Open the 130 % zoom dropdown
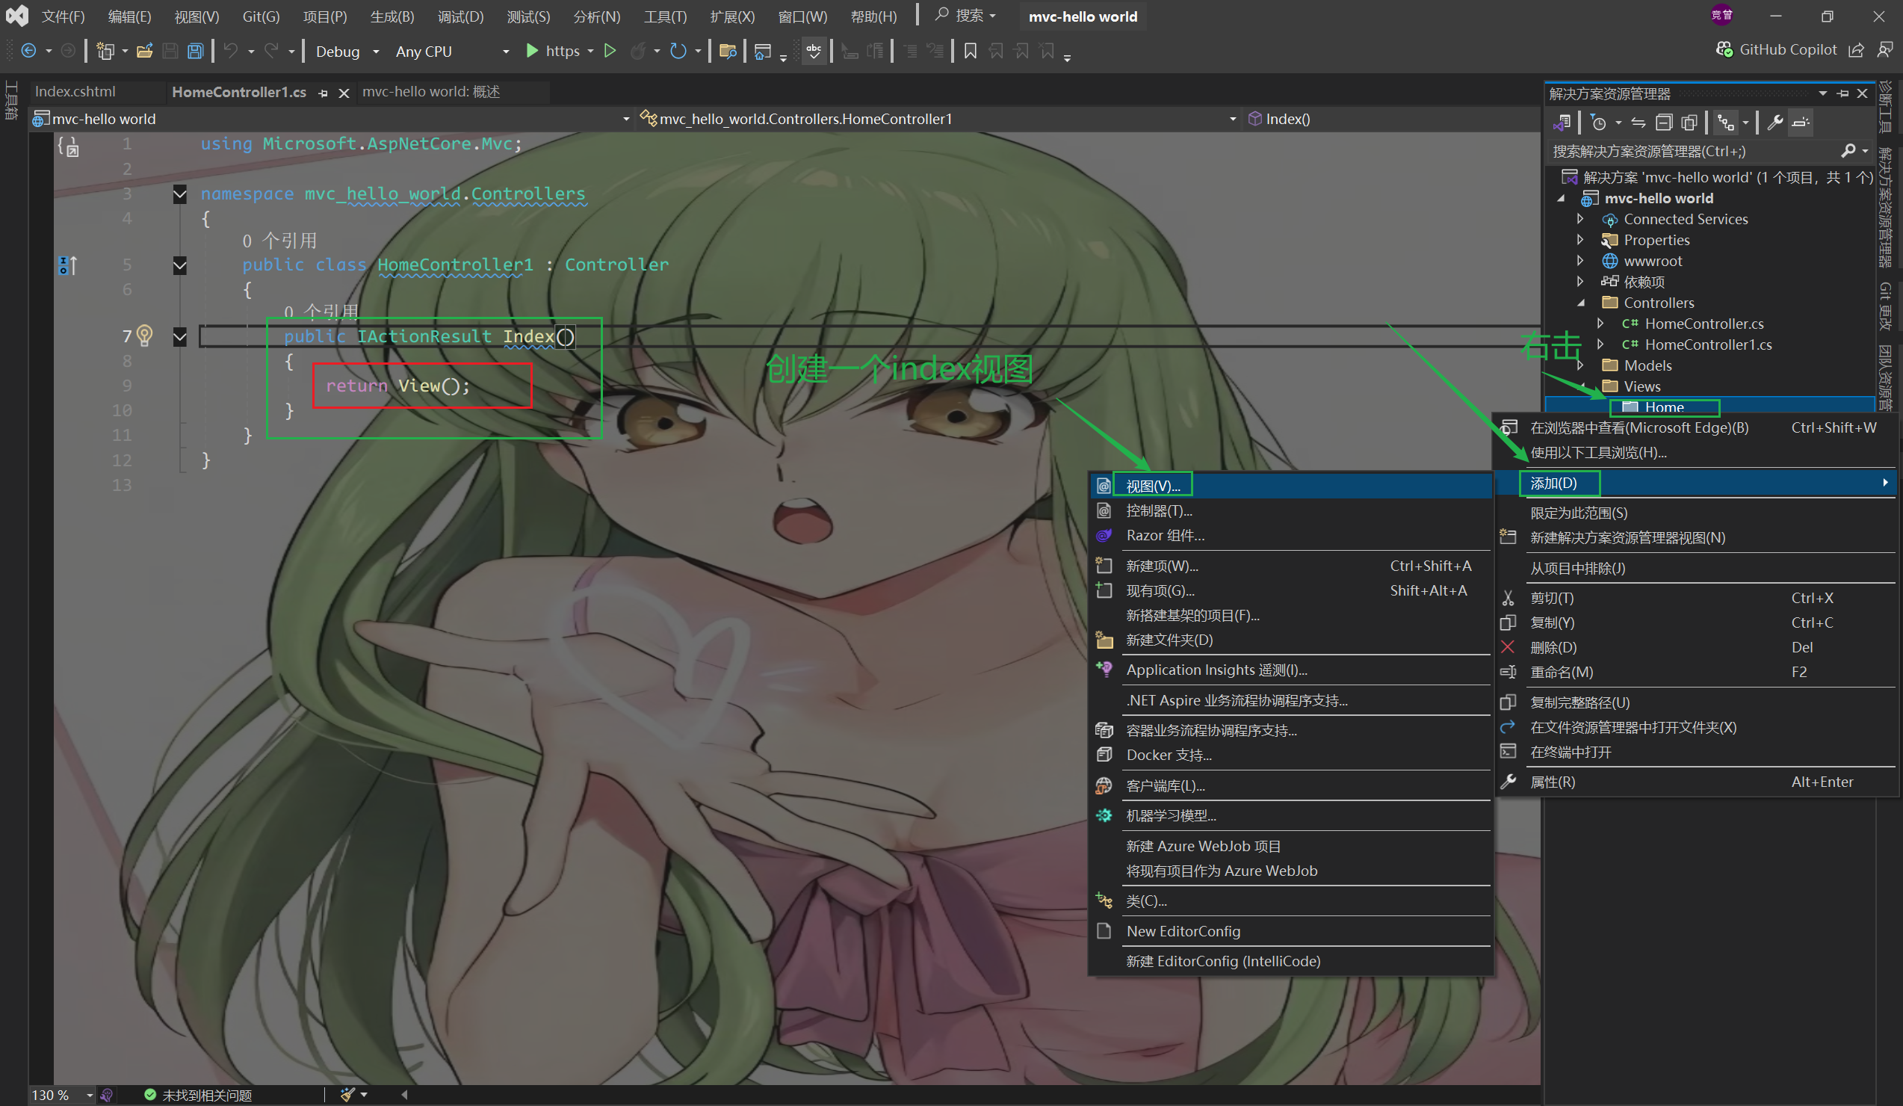 tap(62, 1095)
